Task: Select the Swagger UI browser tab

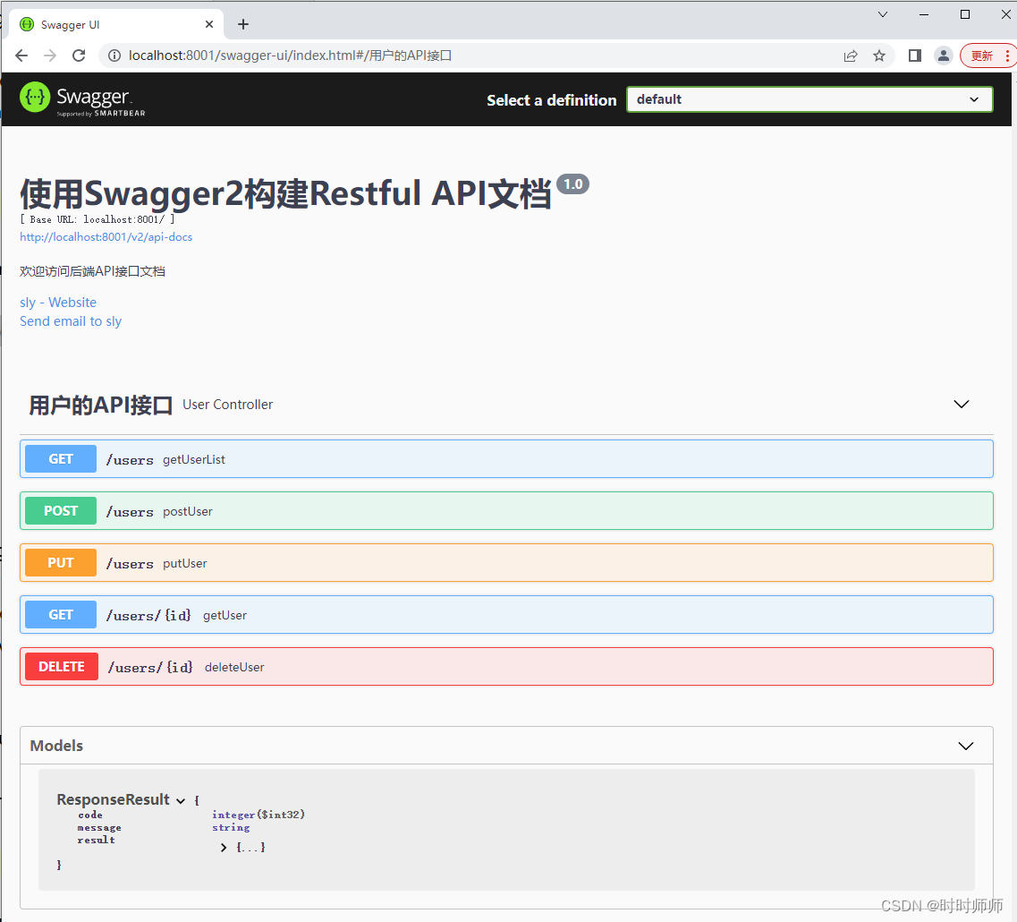Action: (x=117, y=25)
